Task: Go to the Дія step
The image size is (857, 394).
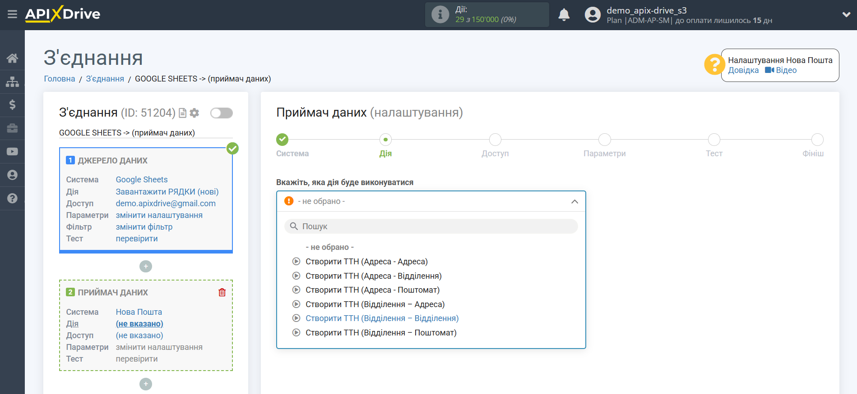Action: 385,140
